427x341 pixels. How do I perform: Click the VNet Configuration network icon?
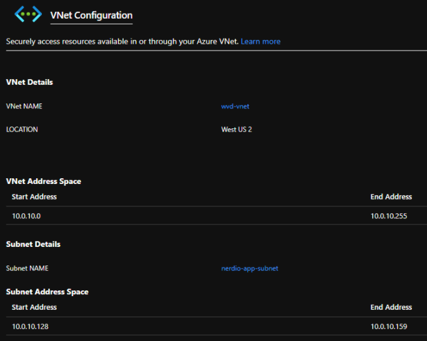point(27,15)
